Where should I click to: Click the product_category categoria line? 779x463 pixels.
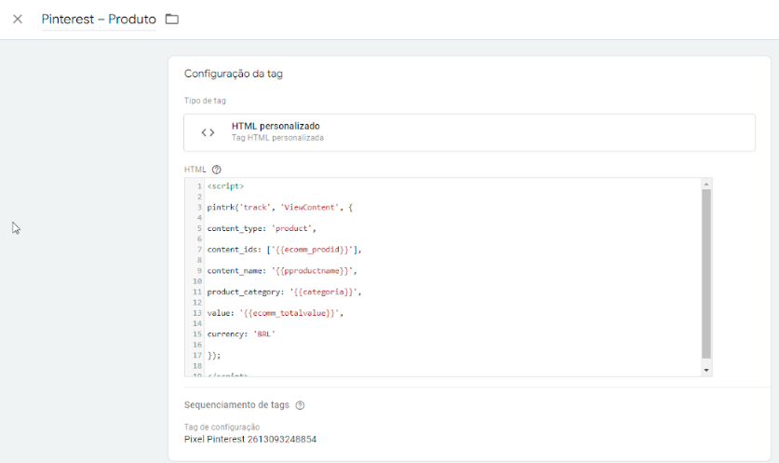point(284,292)
